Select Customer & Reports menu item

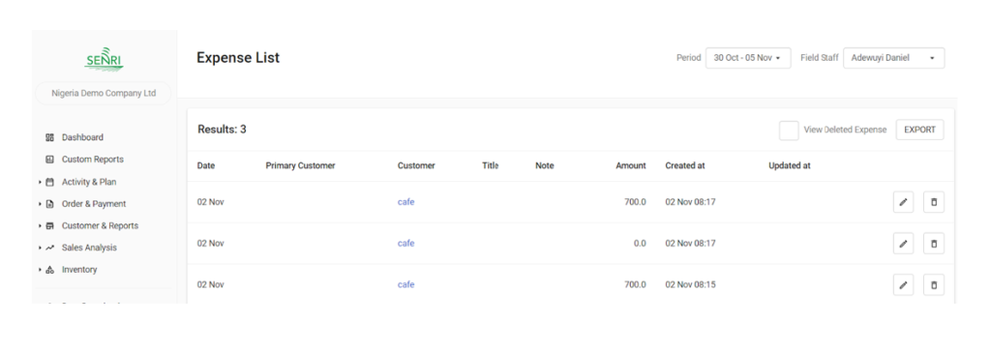tap(100, 225)
